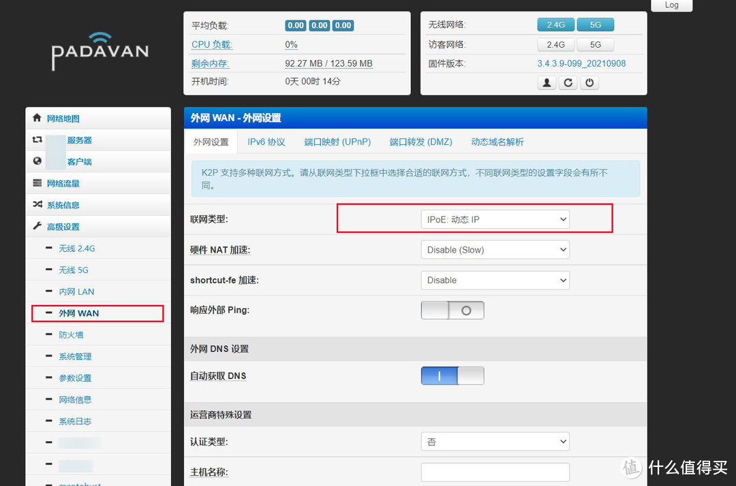Open the 网络流量 menu item

(98, 183)
